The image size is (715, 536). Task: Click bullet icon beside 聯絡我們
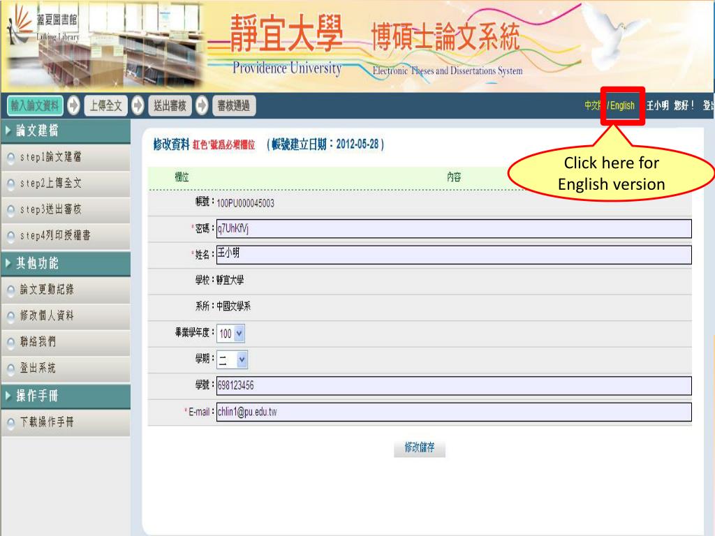click(11, 343)
